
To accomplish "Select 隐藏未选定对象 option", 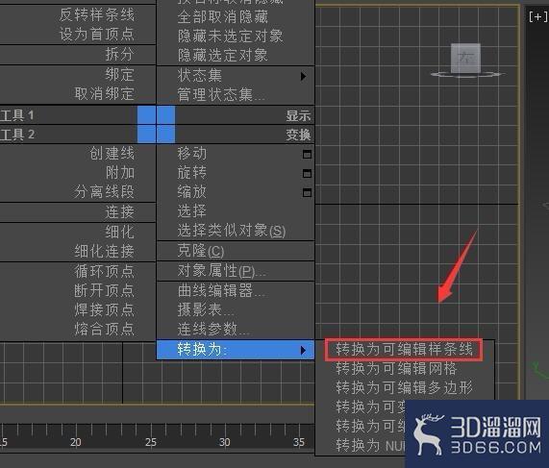I will 231,37.
